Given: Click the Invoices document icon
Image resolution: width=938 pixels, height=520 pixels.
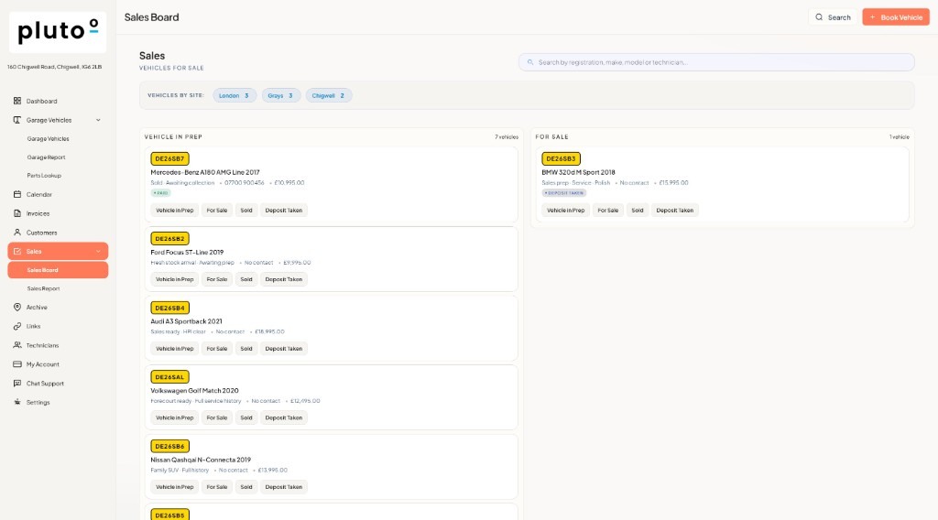Looking at the screenshot, I should 17,213.
